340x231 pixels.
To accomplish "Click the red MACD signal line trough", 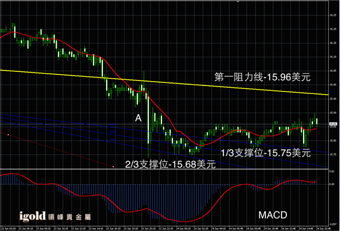I will click(183, 221).
